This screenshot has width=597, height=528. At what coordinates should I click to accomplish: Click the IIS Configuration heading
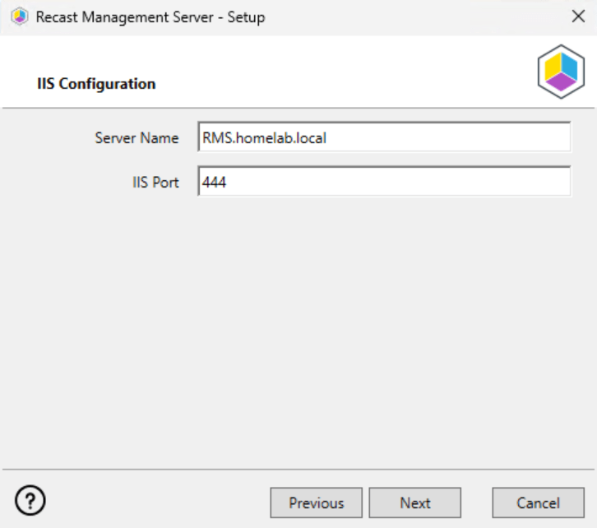point(96,84)
